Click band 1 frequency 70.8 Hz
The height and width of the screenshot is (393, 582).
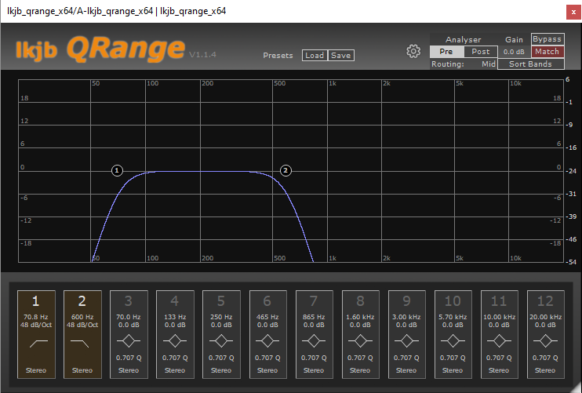pos(36,317)
